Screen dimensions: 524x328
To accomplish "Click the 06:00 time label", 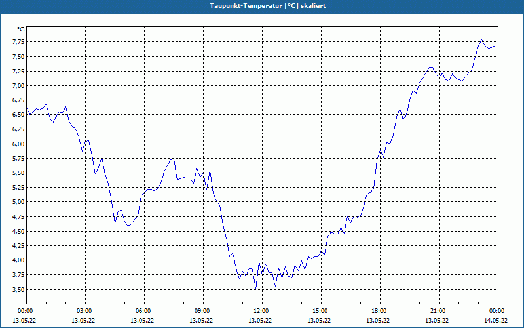I will coord(144,311).
